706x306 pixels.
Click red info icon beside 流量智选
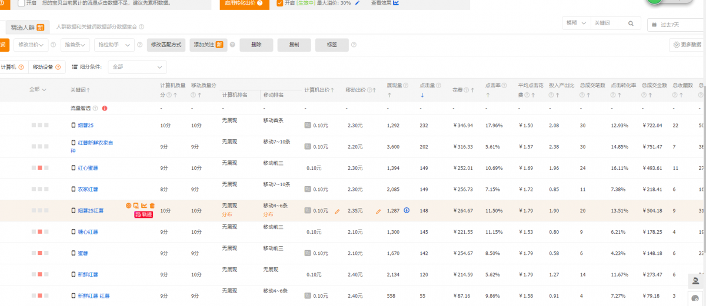click(x=104, y=108)
